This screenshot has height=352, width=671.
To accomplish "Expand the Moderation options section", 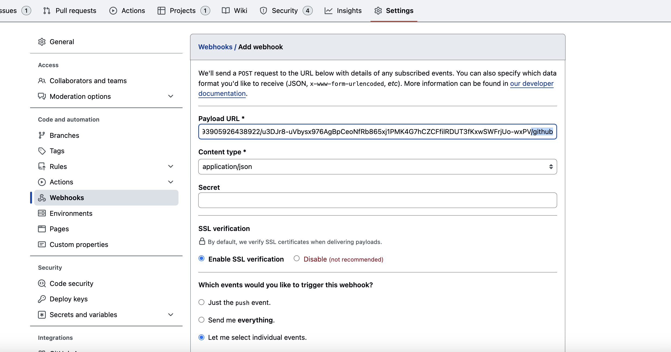I will click(x=171, y=96).
